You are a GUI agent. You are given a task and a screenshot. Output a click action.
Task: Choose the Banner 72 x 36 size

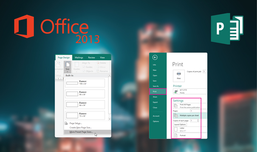pyautogui.click(x=85, y=115)
